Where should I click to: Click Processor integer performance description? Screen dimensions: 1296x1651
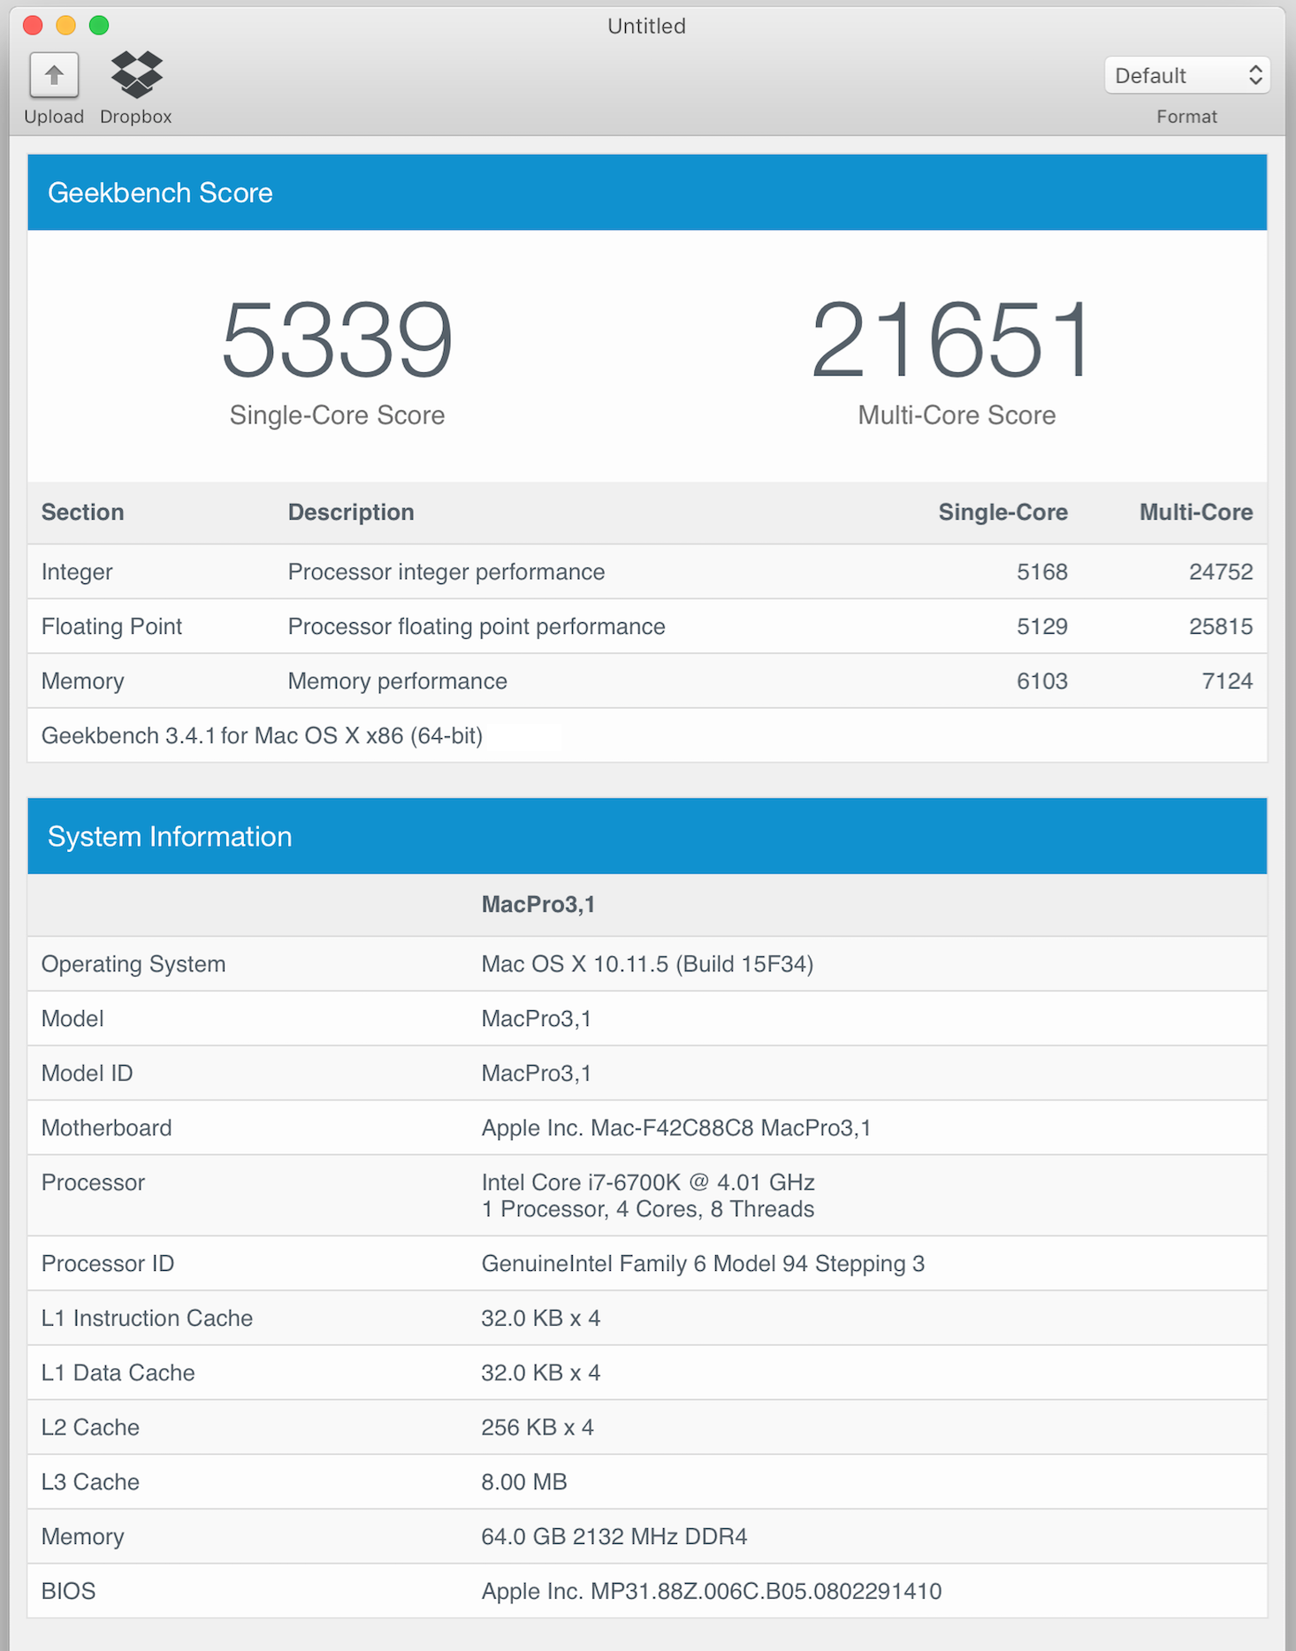446,572
